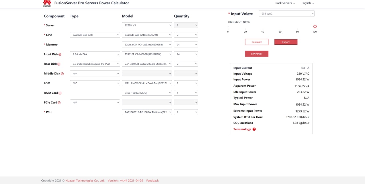Add a Middle Disk with plus icon
The image size is (365, 184).
pos(62,74)
